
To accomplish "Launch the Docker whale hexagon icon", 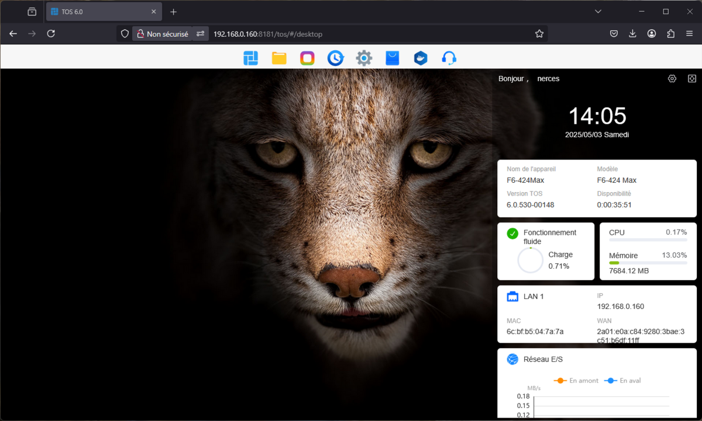I will click(x=421, y=58).
